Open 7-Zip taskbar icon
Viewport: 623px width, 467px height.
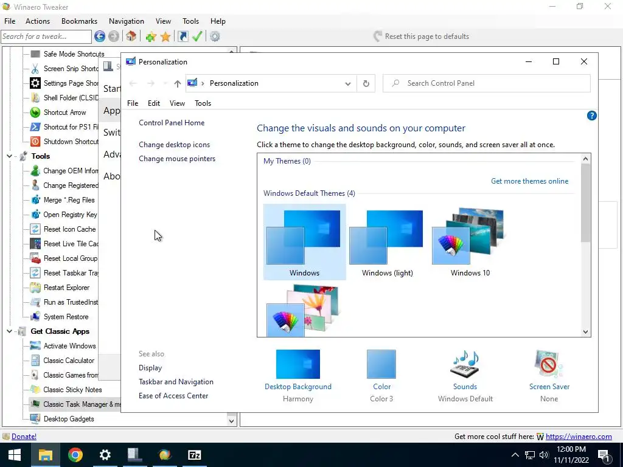194,455
